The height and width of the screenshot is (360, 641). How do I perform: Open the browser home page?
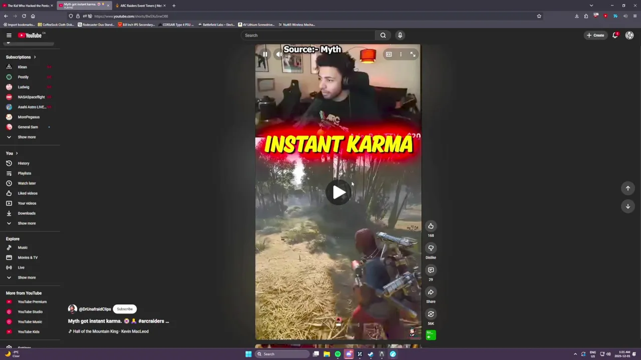pyautogui.click(x=33, y=16)
